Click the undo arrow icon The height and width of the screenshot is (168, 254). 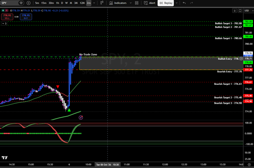(x=184, y=3)
